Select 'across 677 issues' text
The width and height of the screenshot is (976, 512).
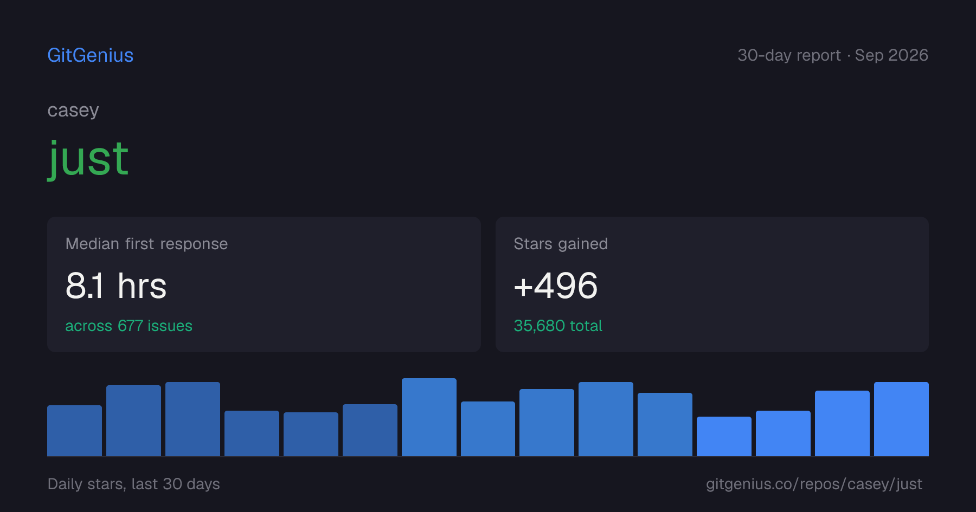click(129, 326)
